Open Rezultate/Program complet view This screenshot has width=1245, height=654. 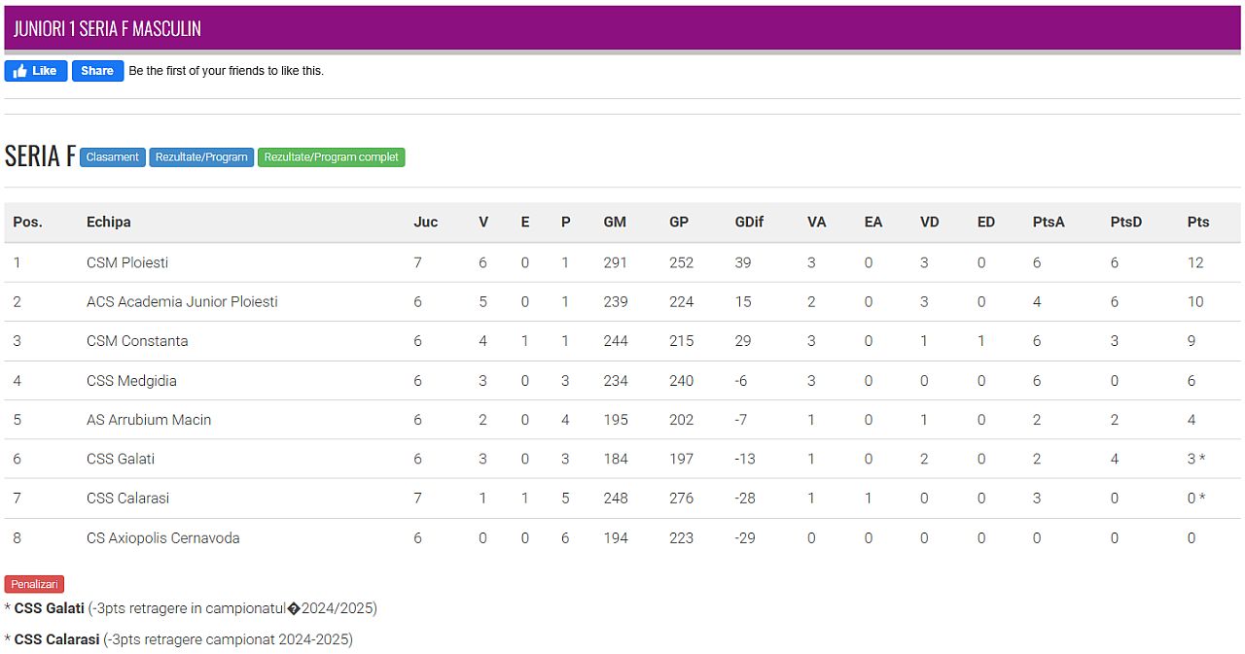pos(331,157)
